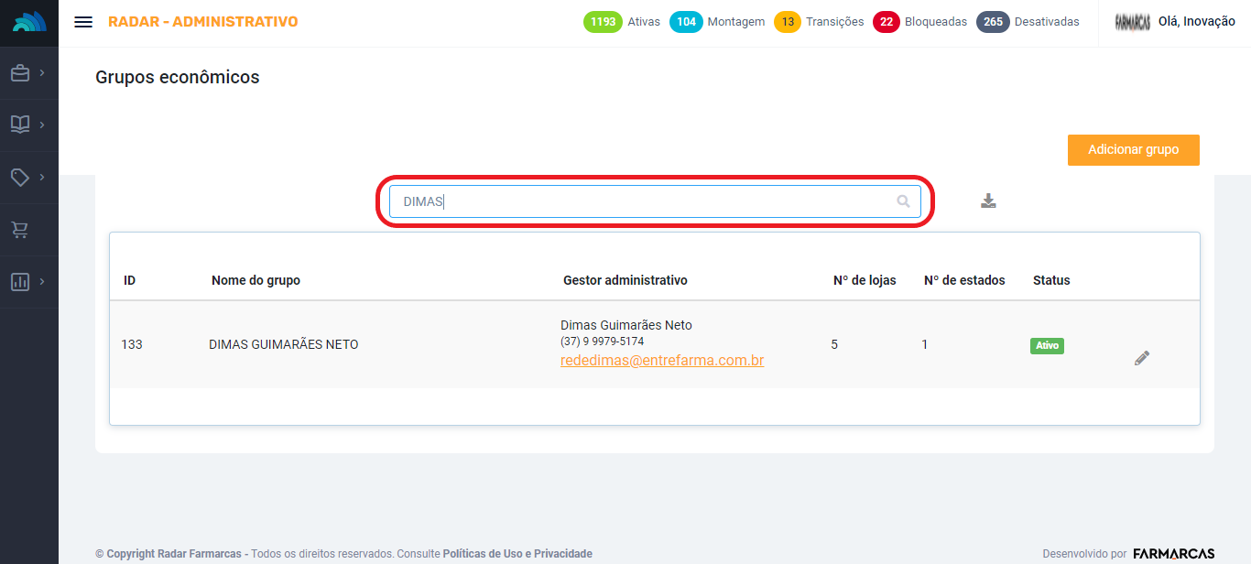Show the 22 Bloqueadas stores
Viewport: 1251px width, 564px height.
(x=919, y=22)
